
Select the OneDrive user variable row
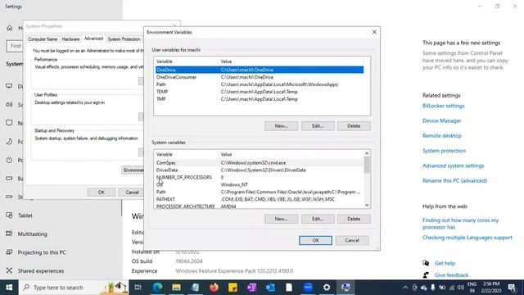point(260,70)
